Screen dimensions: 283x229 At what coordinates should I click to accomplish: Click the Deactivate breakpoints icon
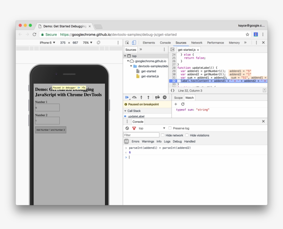(157, 97)
